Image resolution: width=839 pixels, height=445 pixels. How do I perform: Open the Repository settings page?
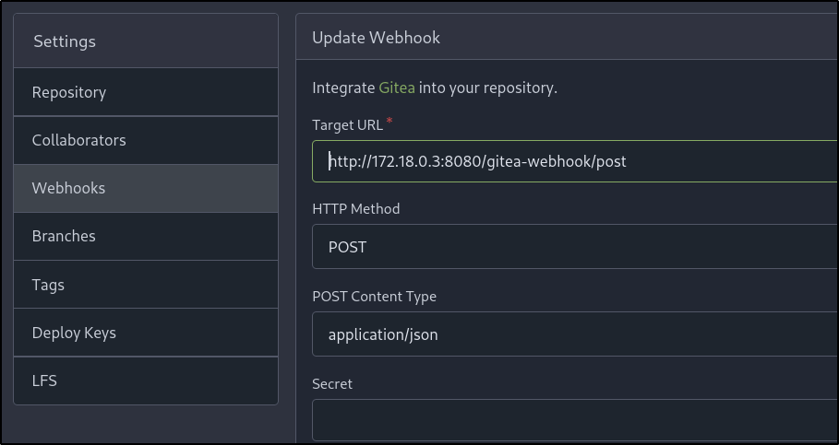(x=69, y=92)
